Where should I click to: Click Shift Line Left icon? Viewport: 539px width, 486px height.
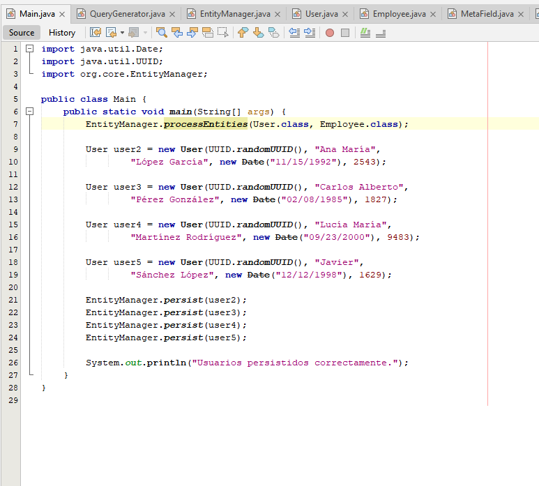click(x=294, y=33)
